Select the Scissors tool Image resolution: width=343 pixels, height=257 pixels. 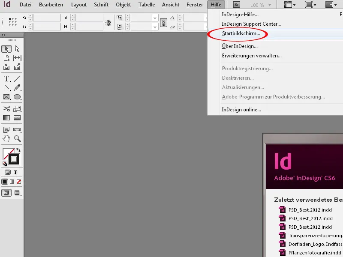(6, 108)
